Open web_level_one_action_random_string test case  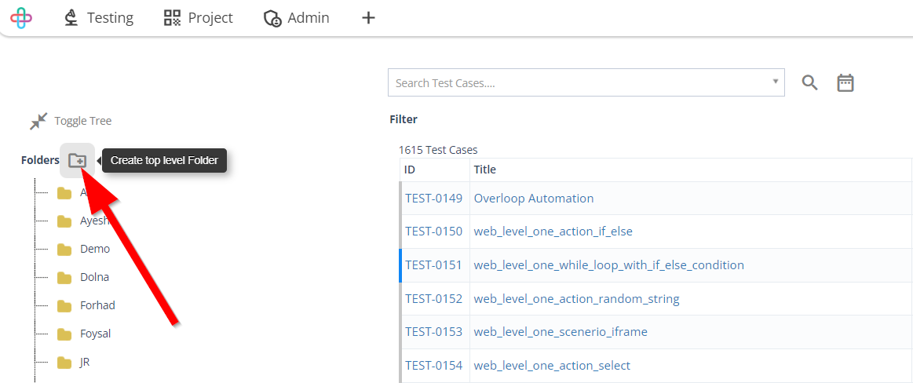tap(577, 299)
